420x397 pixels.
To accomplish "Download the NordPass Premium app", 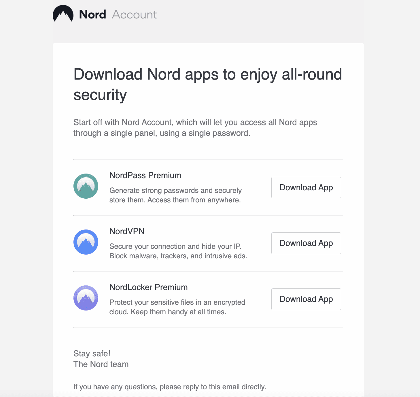I will 306,187.
